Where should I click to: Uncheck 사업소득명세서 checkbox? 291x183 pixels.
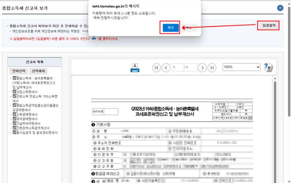[15, 92]
